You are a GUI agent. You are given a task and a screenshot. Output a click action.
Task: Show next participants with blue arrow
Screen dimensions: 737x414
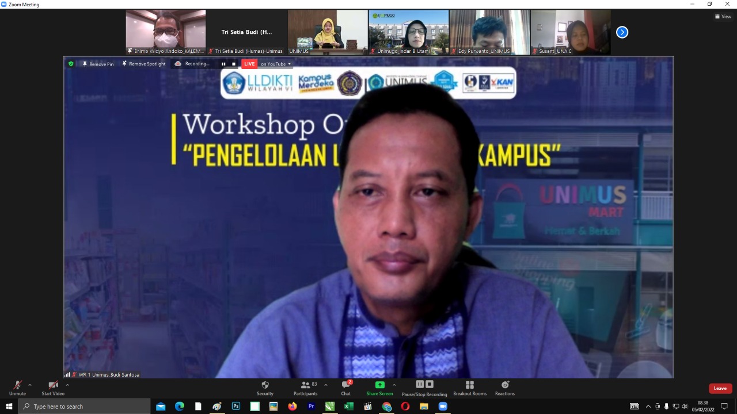pos(622,32)
